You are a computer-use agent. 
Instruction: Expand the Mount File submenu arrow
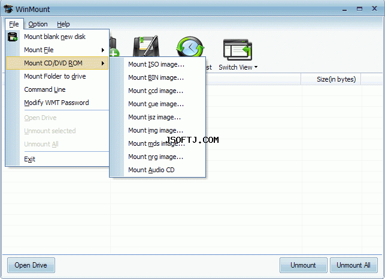point(103,50)
